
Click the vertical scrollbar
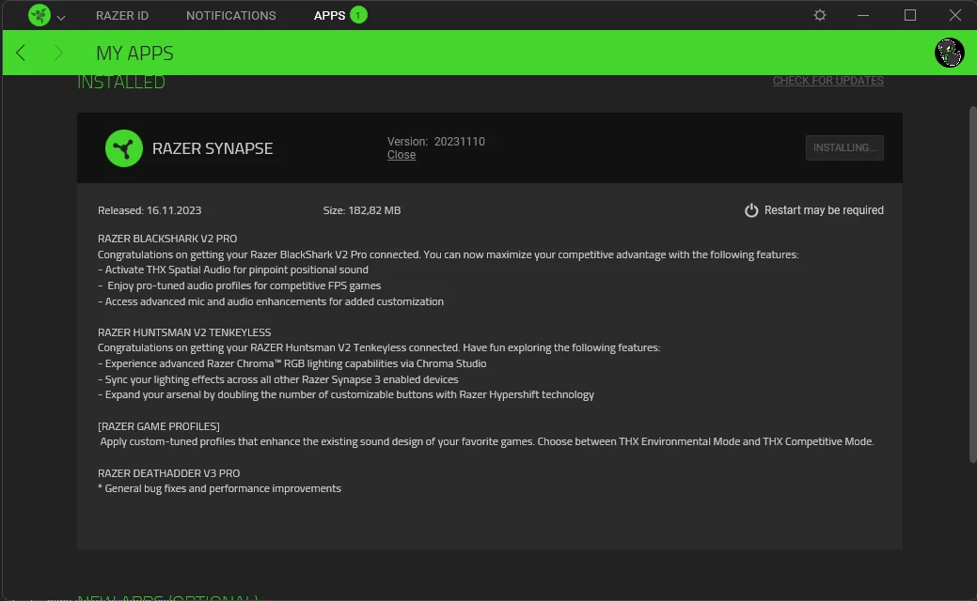[972, 285]
